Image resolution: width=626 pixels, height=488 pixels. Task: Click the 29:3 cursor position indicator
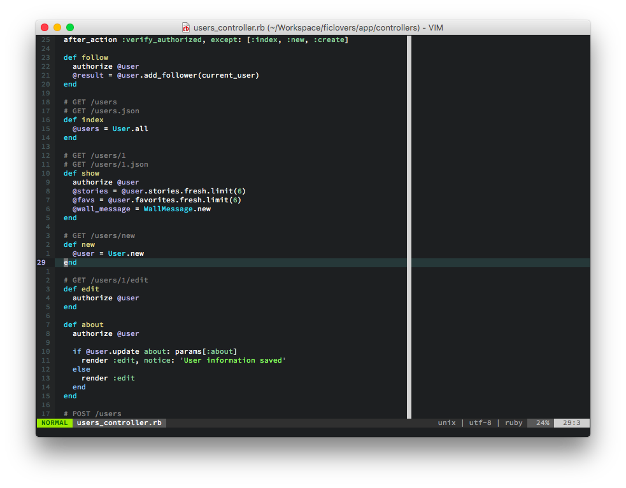tap(572, 422)
